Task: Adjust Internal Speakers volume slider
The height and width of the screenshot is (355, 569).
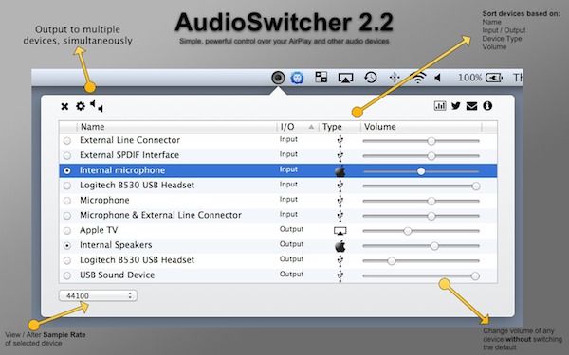Action: tap(421, 246)
